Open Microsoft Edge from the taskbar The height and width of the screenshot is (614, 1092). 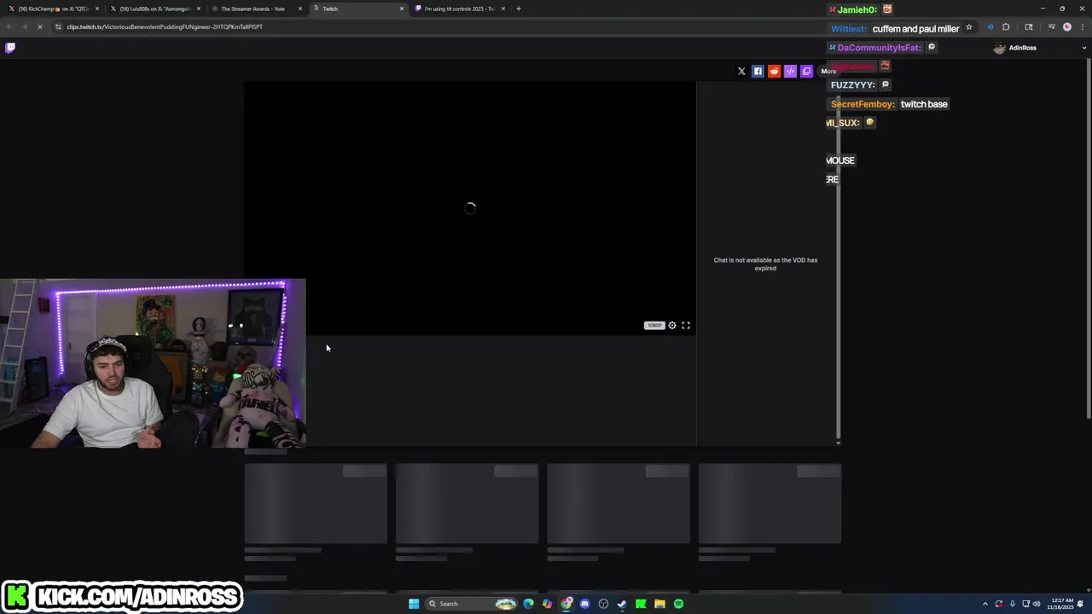pyautogui.click(x=528, y=604)
